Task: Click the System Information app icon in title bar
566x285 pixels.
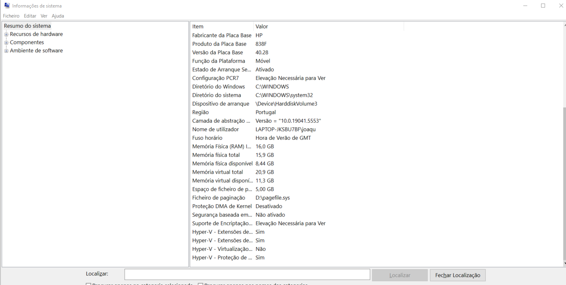Action: point(7,6)
